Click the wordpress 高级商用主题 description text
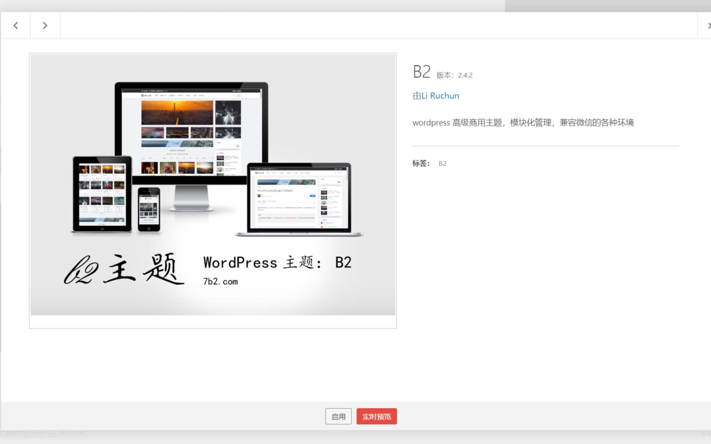Viewport: 711px width, 444px height. [523, 123]
